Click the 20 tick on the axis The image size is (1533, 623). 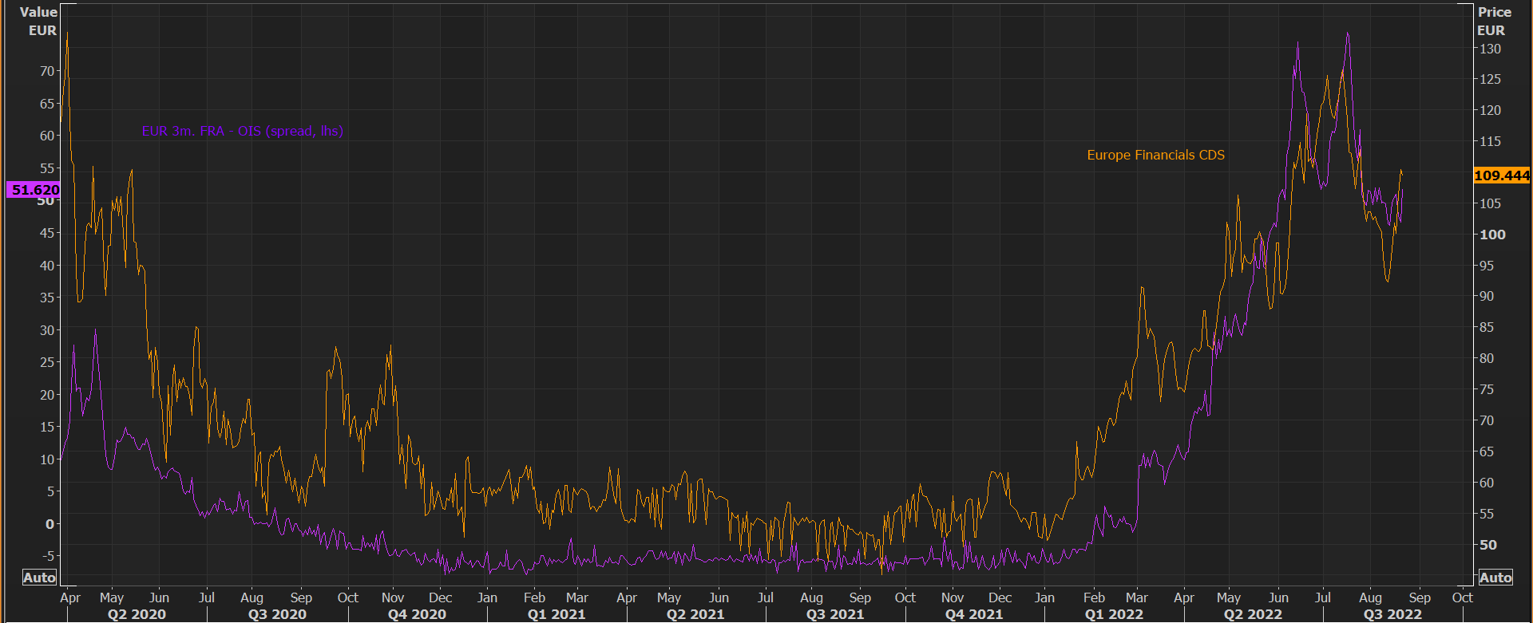(47, 395)
